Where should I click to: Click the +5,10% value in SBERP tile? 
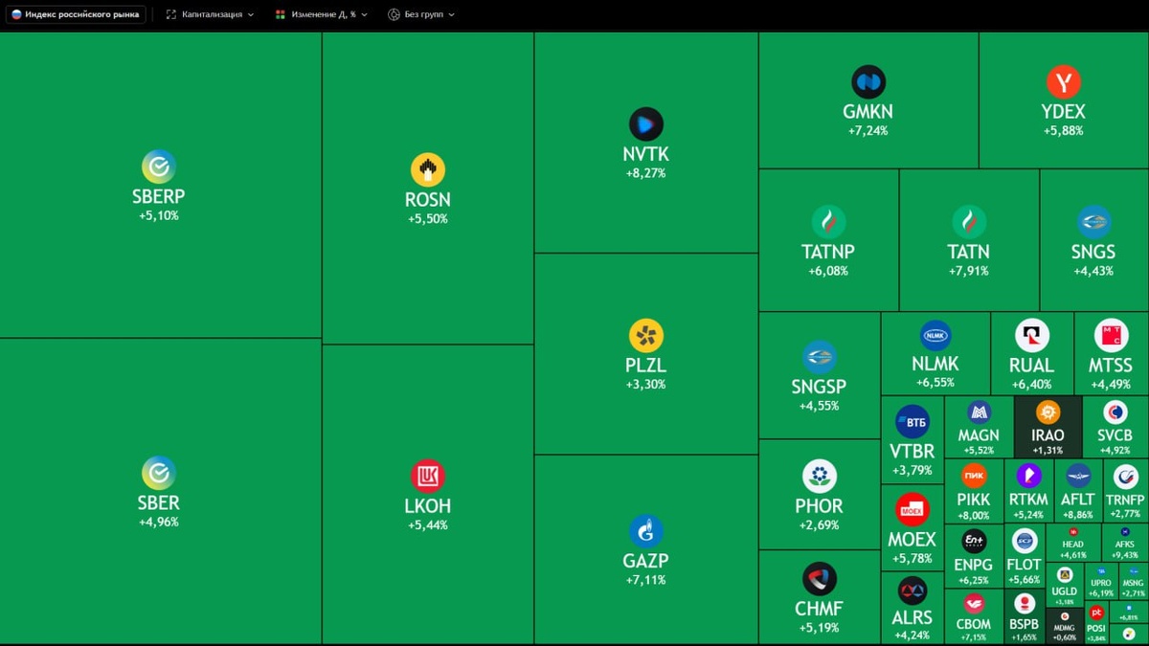point(159,216)
